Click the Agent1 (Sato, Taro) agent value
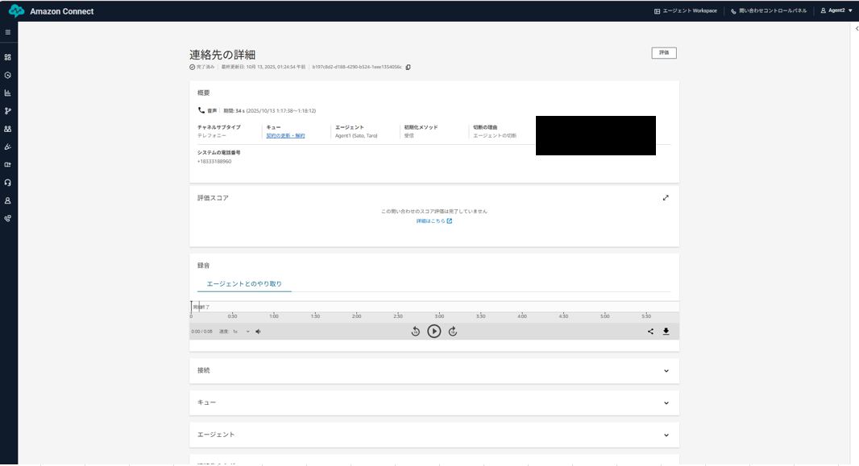 (356, 136)
